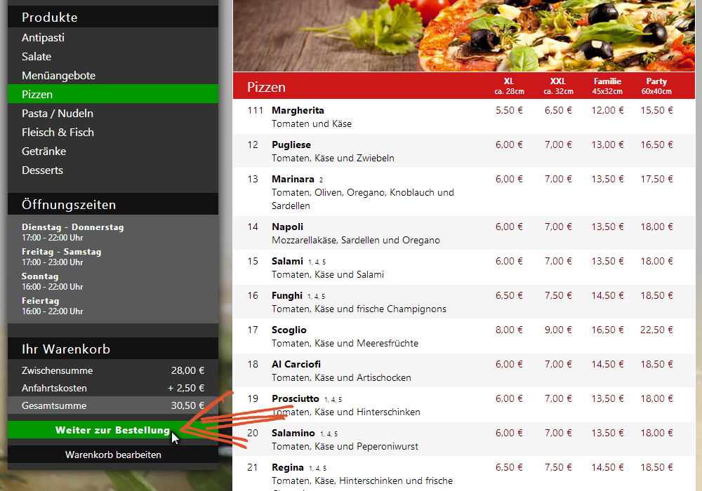This screenshot has height=491, width=702.
Task: Choose Al Carciofi XL 6,00 €
Action: [509, 365]
